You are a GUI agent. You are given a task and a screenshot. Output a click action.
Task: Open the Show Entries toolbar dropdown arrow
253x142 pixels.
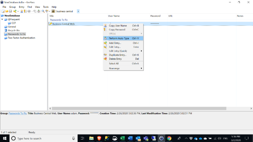(x=49, y=11)
